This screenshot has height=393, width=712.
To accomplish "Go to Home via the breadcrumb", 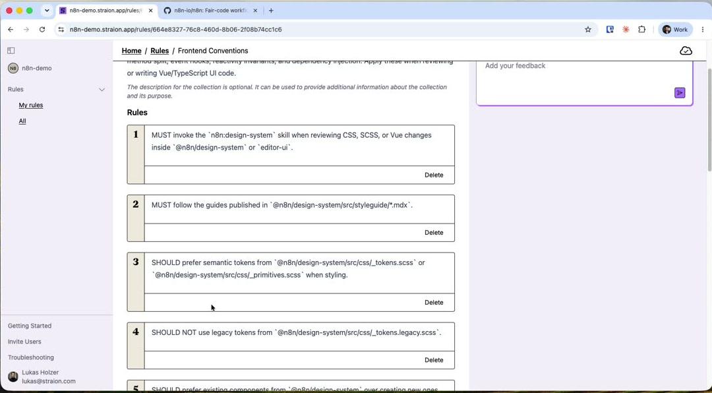I will click(131, 51).
